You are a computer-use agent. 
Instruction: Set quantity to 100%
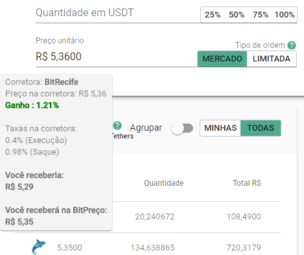(285, 15)
